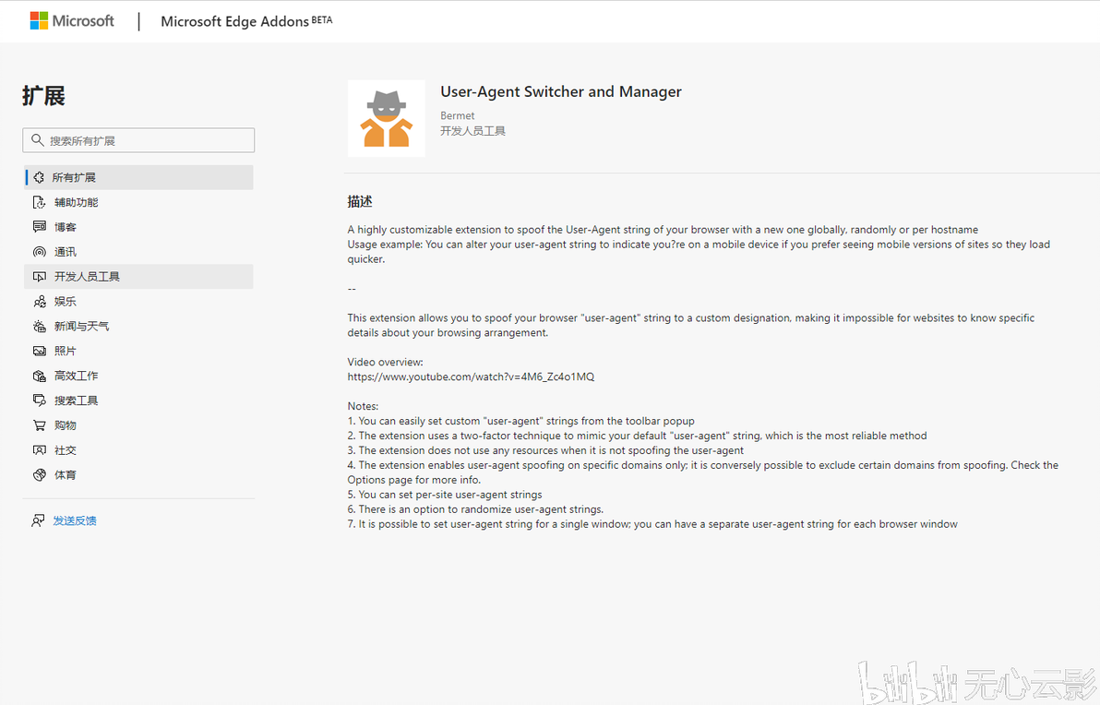Select the 搜索工具 category
Screen dimensions: 1100x705
click(x=76, y=400)
